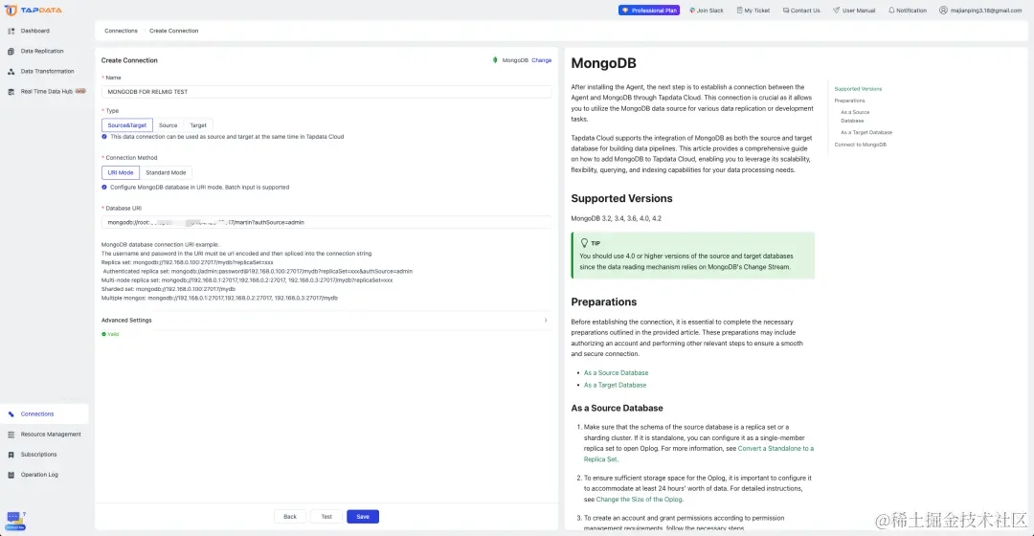This screenshot has height=536, width=1034.
Task: Jump to Preparations in outline
Action: tap(849, 100)
